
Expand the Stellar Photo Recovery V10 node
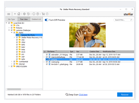[14, 37]
